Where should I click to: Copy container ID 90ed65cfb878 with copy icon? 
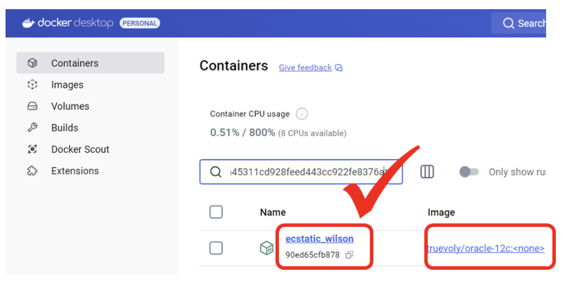pos(349,254)
